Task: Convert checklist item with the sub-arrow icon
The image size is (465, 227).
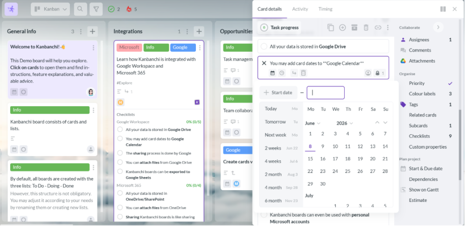Action: pyautogui.click(x=293, y=73)
